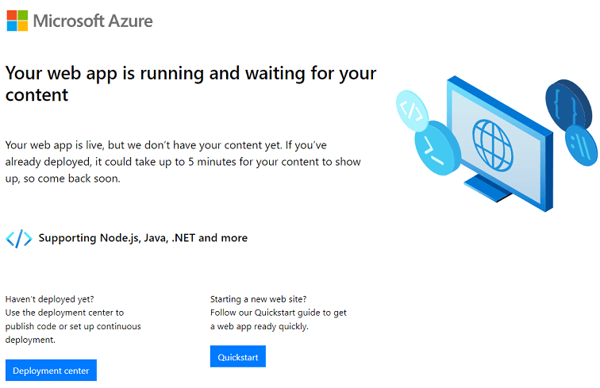Click the blue code brackets icon beside Supporting

coord(19,238)
